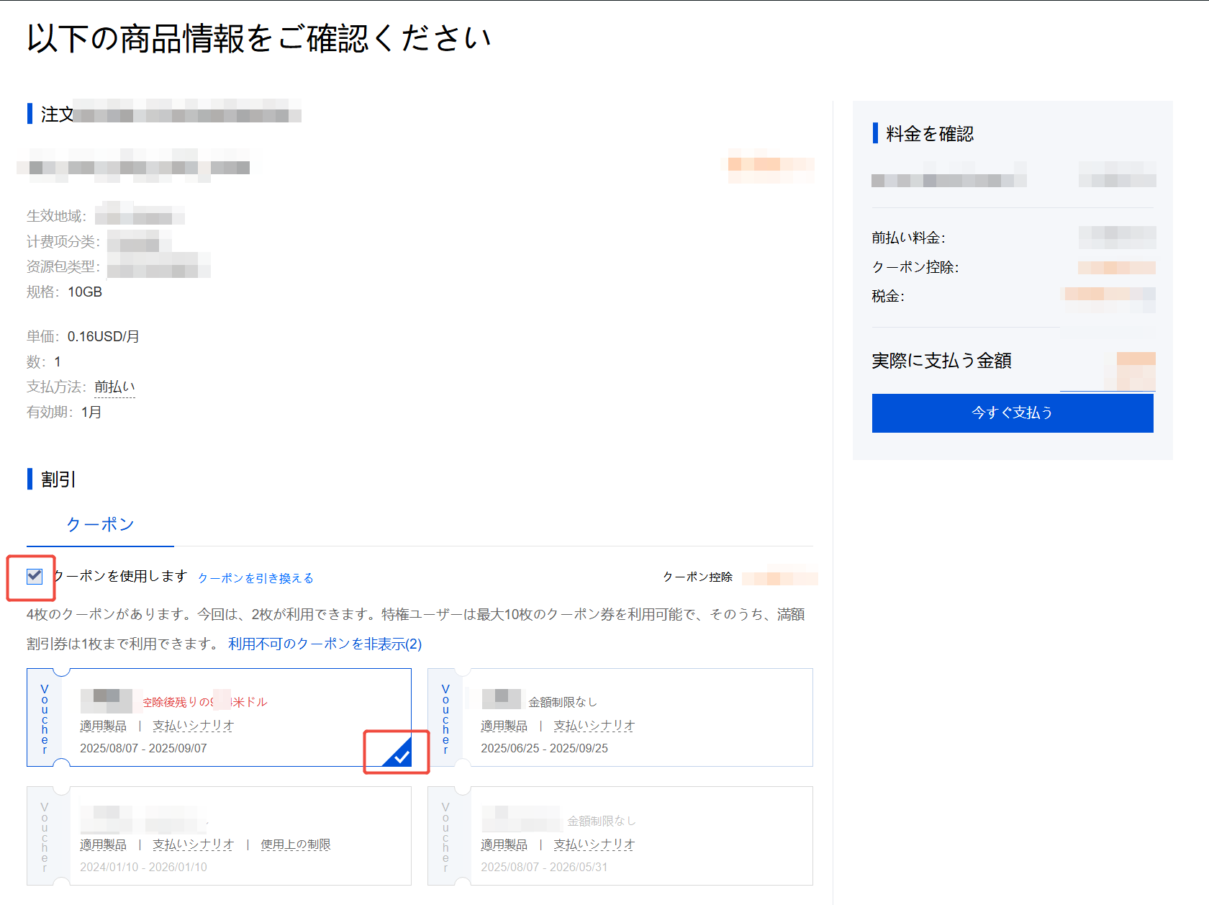Viewport: 1209px width, 905px height.
Task: Click the 今すぐ支払う payment button
Action: (x=1013, y=413)
